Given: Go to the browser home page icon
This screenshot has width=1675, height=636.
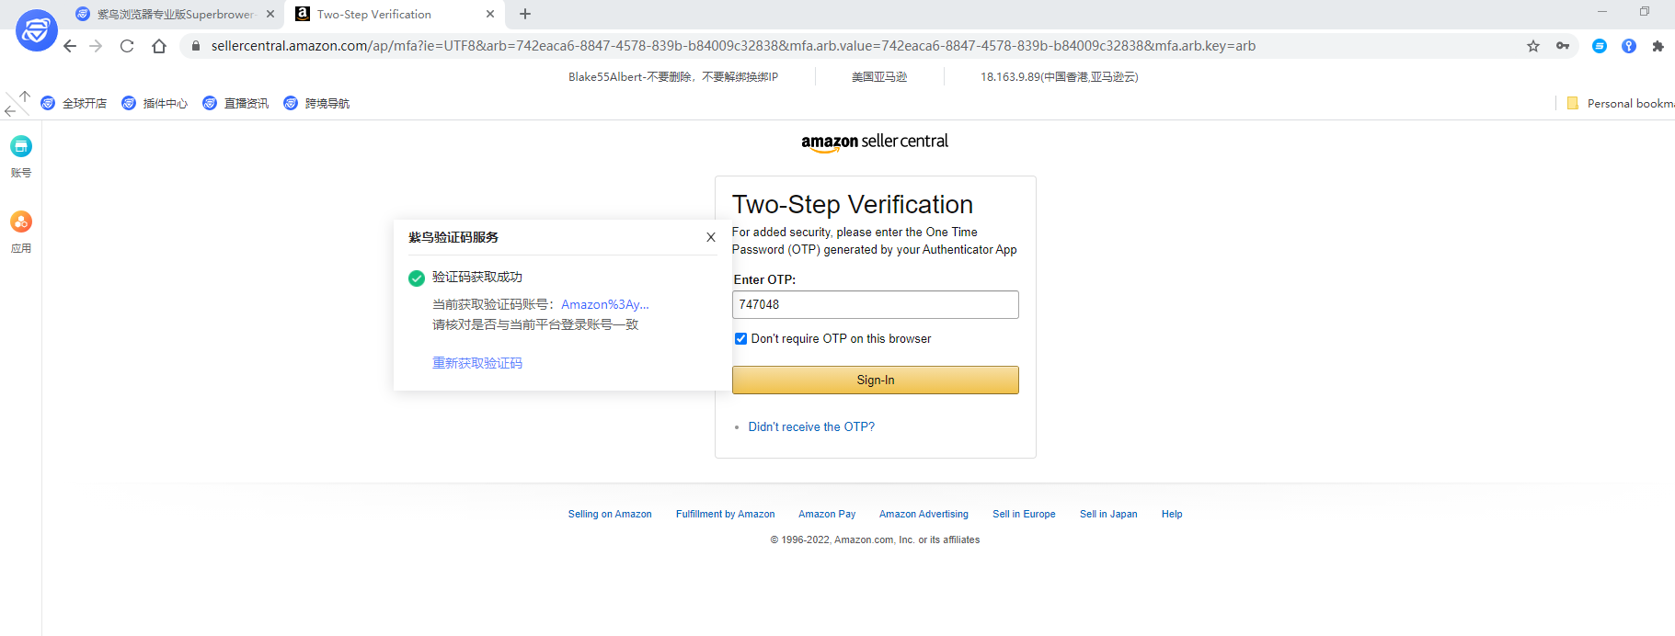Looking at the screenshot, I should coord(159,46).
